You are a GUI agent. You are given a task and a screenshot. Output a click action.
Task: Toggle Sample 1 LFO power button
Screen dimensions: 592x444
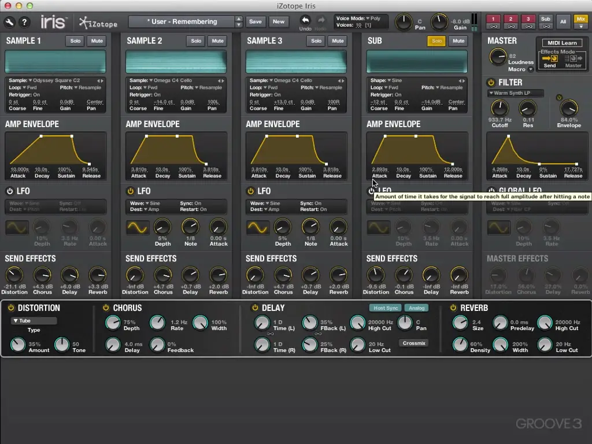coord(10,191)
